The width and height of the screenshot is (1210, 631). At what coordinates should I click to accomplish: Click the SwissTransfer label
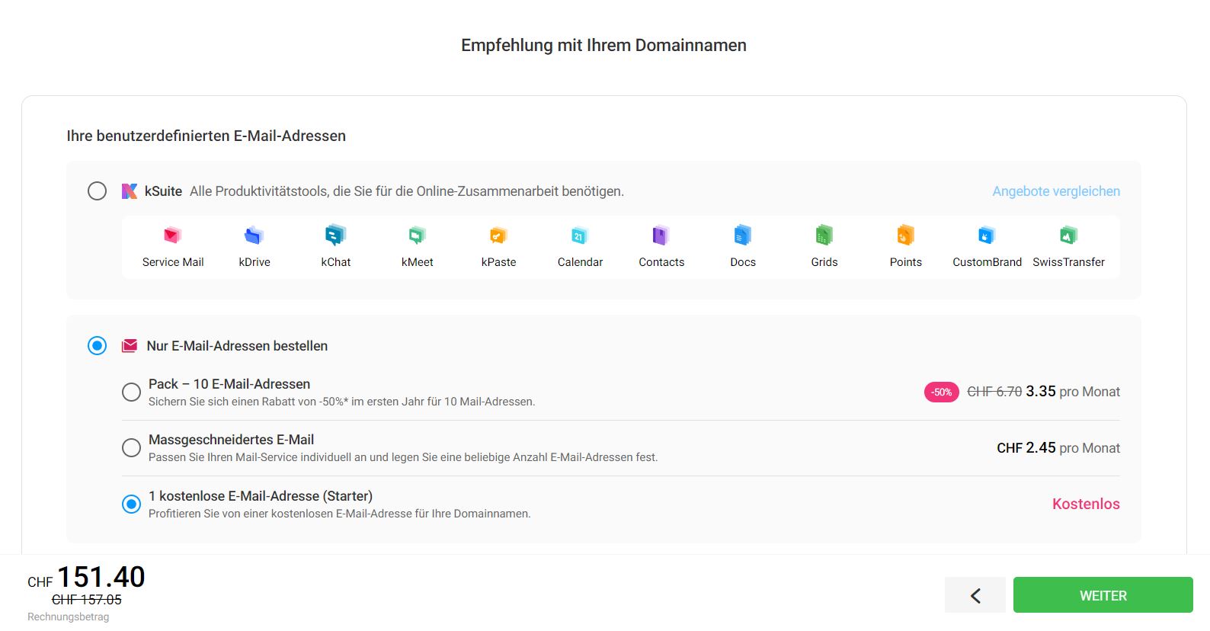(x=1068, y=262)
